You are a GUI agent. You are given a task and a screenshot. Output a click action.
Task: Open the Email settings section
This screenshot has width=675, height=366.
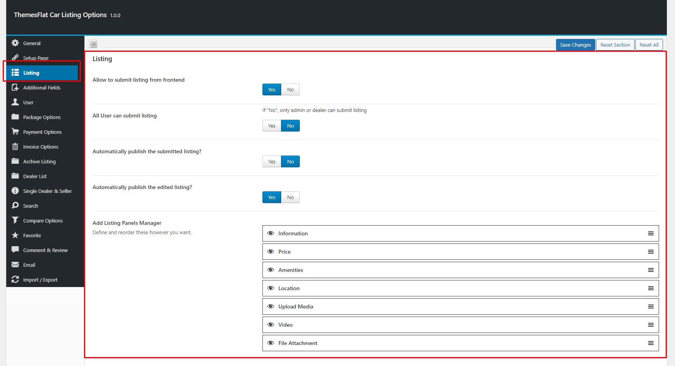(45, 265)
